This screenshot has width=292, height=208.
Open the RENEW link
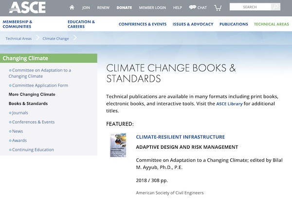[x=103, y=8]
